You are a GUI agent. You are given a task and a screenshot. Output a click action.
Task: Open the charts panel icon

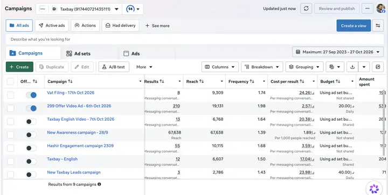click(378, 67)
